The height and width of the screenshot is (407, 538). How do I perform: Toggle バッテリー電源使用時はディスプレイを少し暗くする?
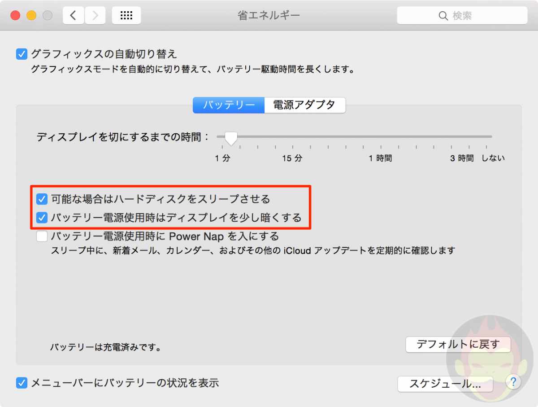point(42,218)
